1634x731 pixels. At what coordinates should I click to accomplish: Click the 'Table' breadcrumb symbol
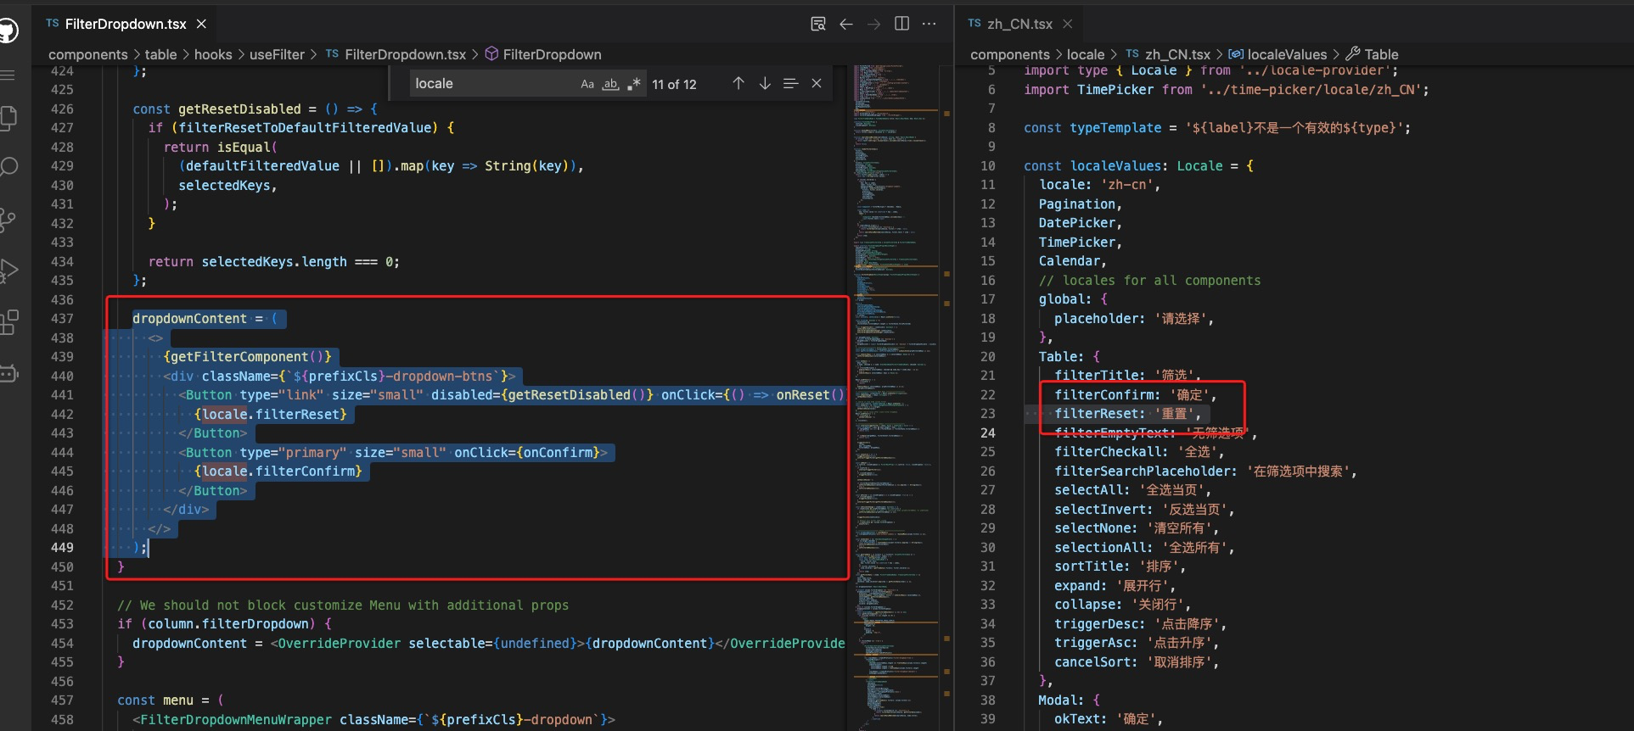coord(1381,54)
